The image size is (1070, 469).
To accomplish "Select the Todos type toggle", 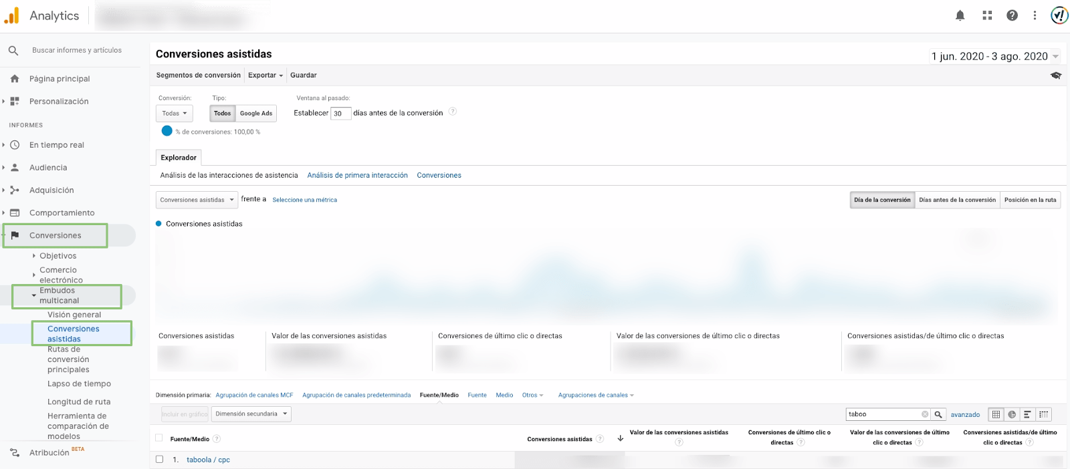I will (x=222, y=114).
